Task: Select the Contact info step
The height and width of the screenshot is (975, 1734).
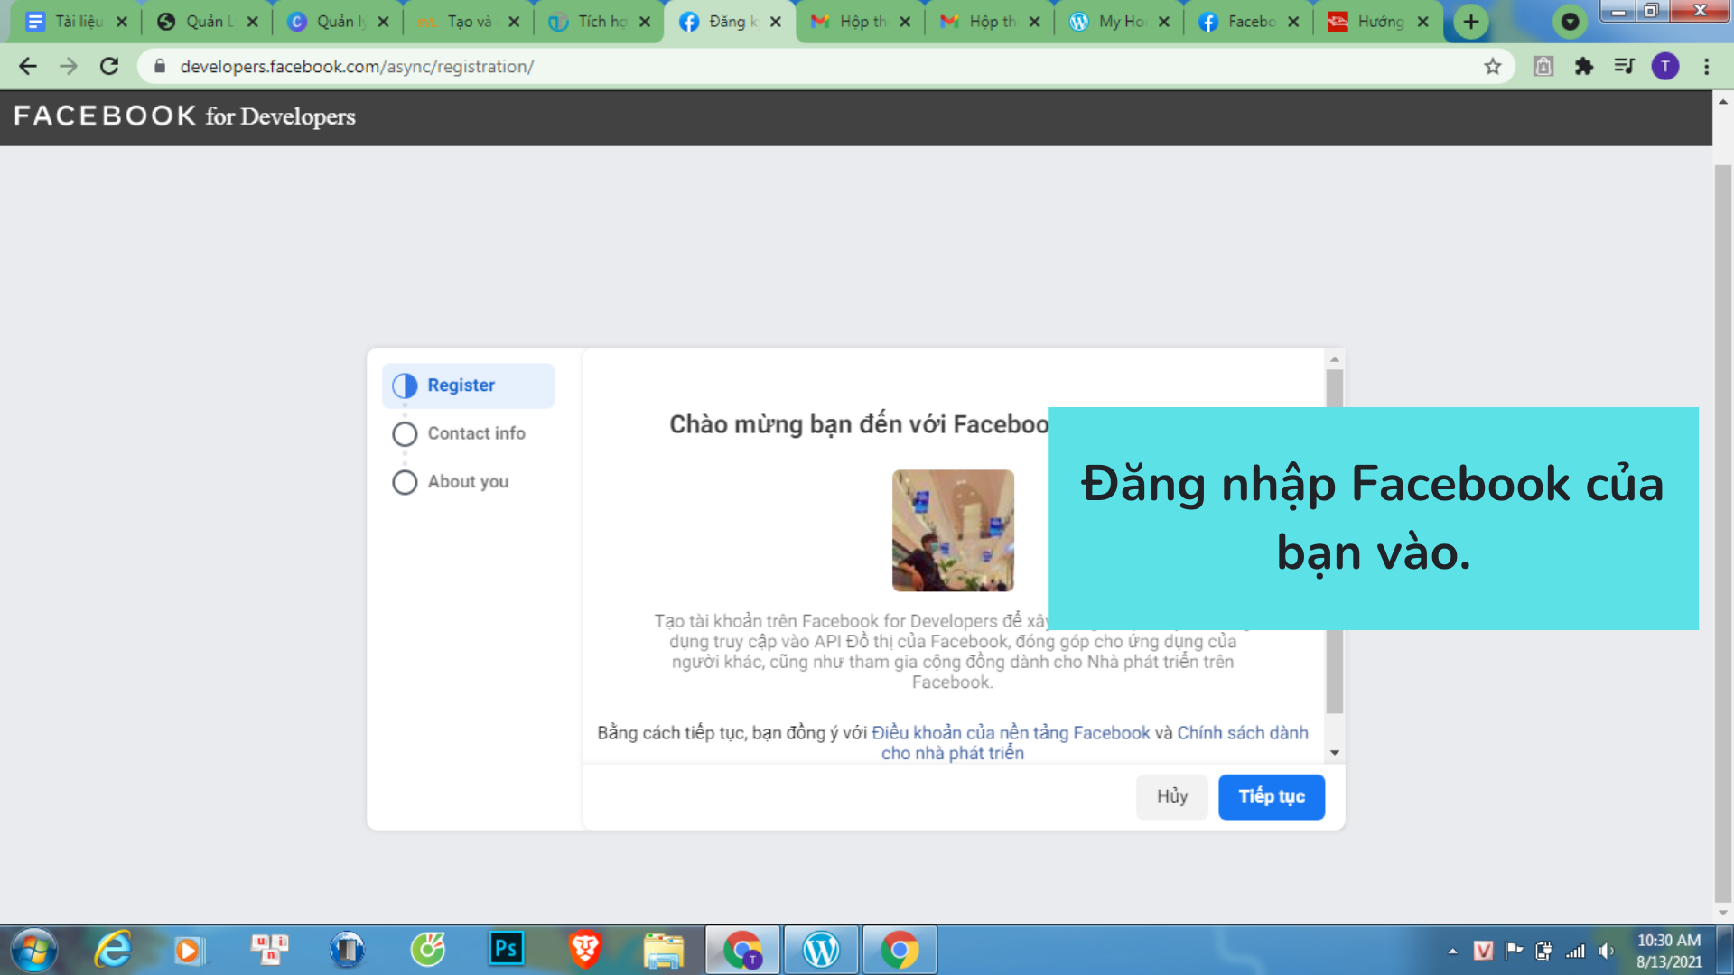Action: (x=459, y=433)
